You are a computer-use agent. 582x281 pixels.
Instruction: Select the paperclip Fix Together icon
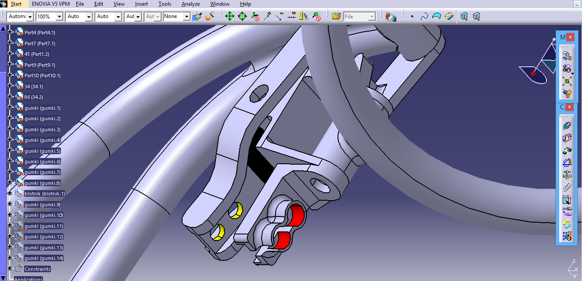coord(567,187)
